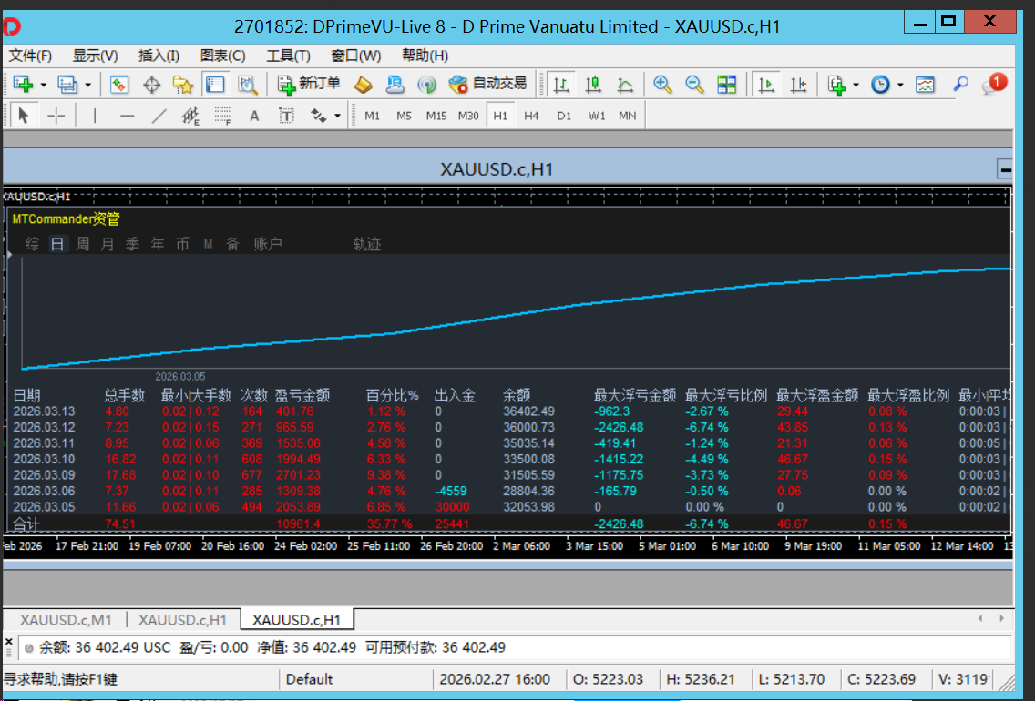Click the New Chart icon
Screen dimensions: 1035x701
pyautogui.click(x=23, y=85)
